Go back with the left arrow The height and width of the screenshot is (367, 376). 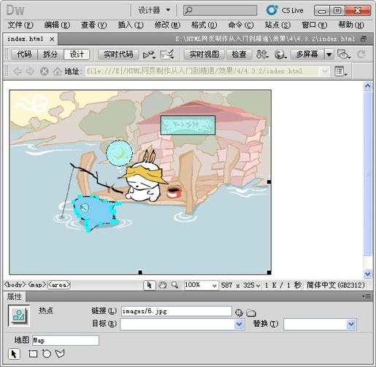coord(18,71)
